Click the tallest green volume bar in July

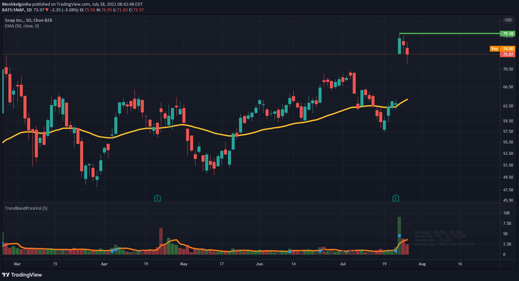pos(399,236)
